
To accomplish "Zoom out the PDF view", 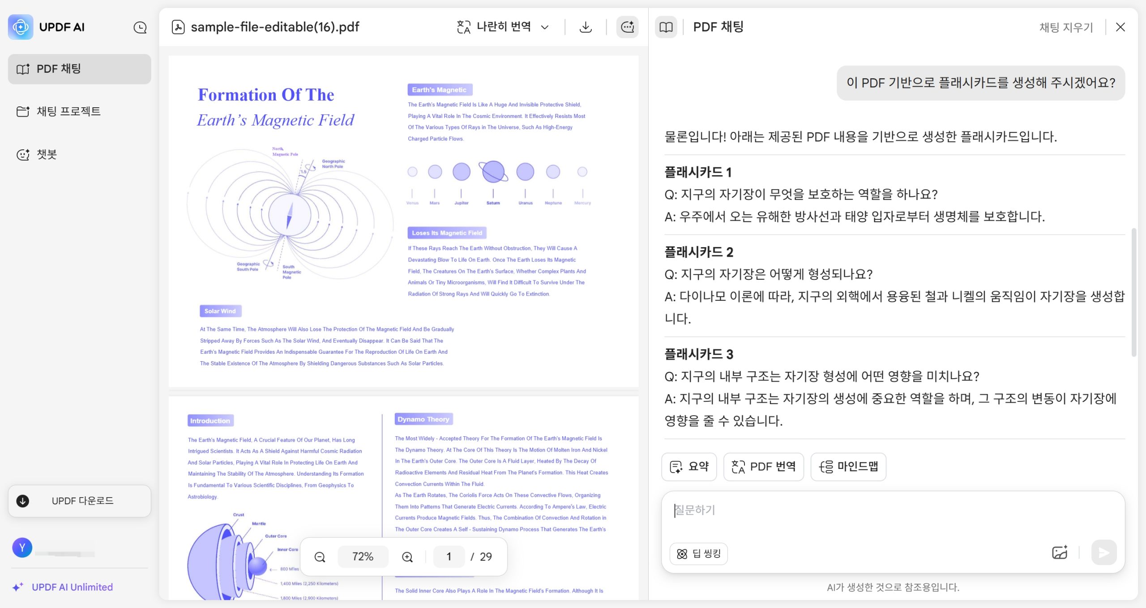I will pyautogui.click(x=320, y=557).
